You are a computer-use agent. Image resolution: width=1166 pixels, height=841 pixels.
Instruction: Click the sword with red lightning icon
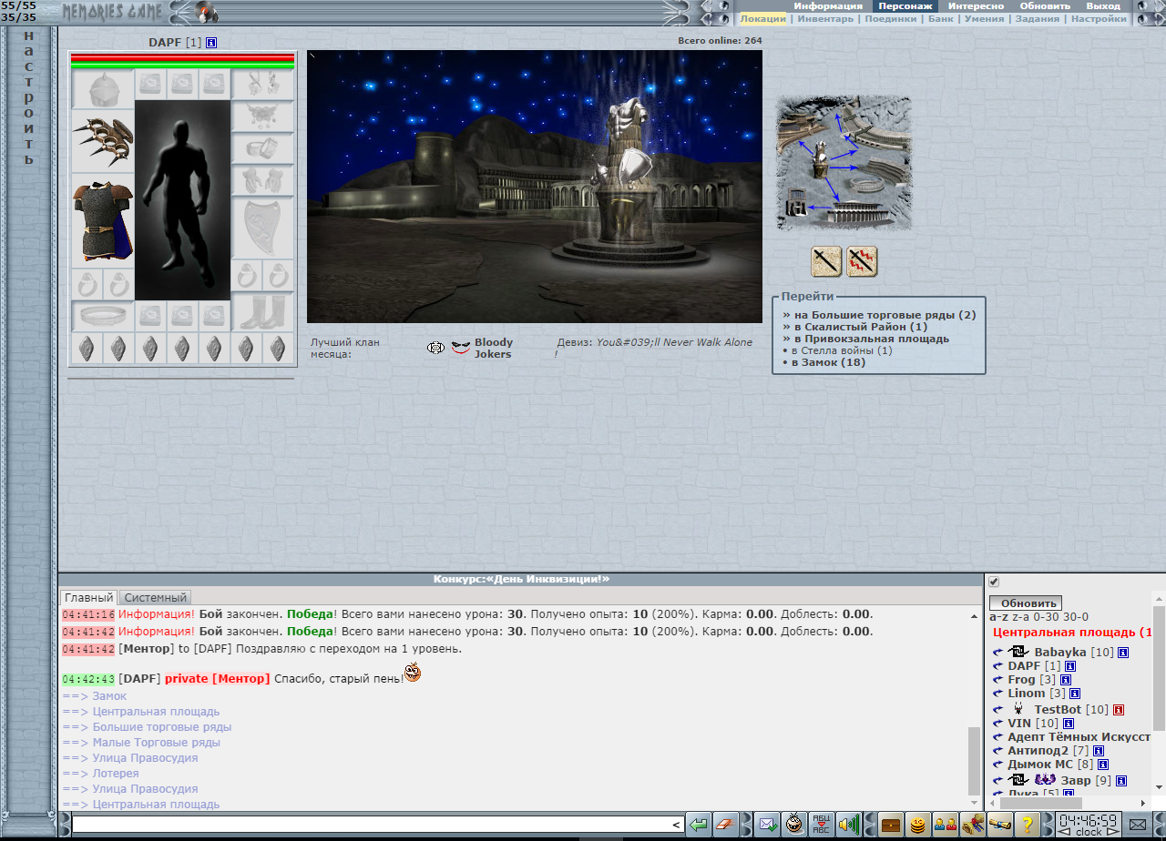862,262
